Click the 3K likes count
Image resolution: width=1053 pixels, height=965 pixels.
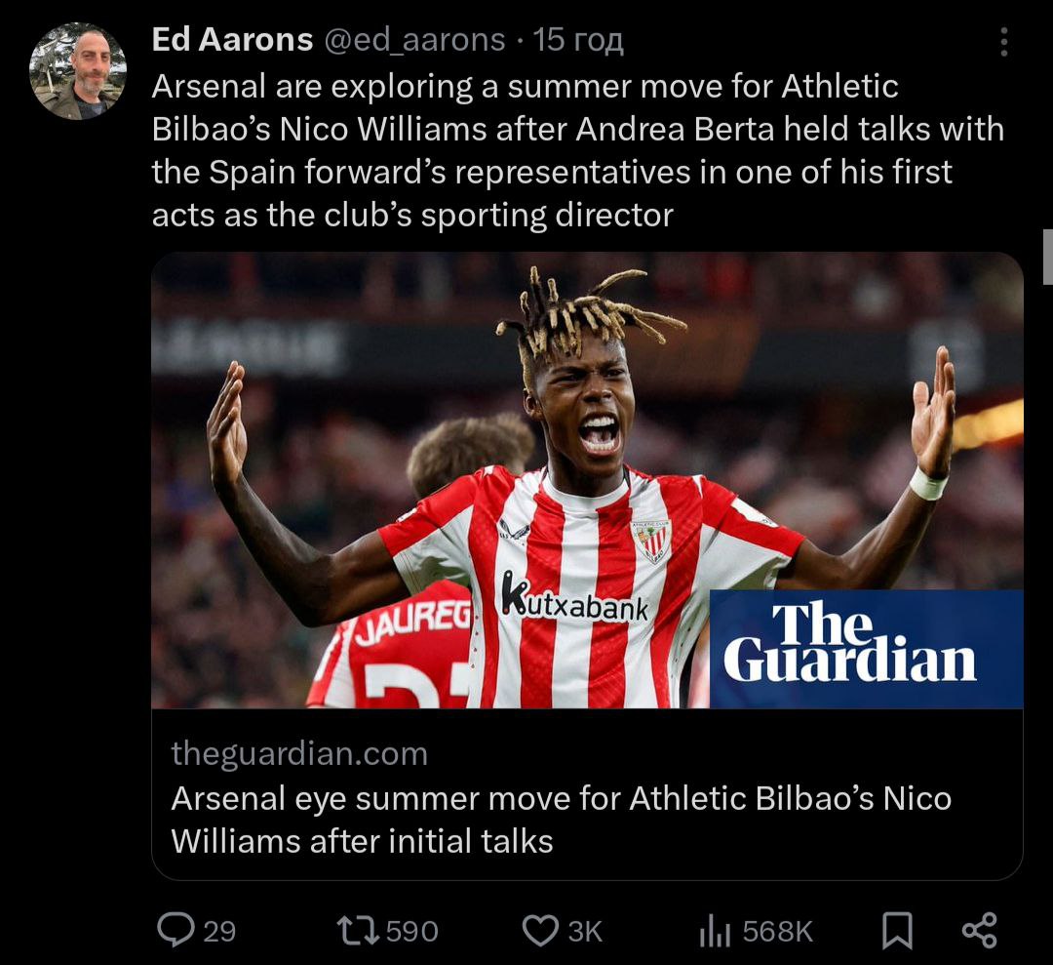point(586,932)
